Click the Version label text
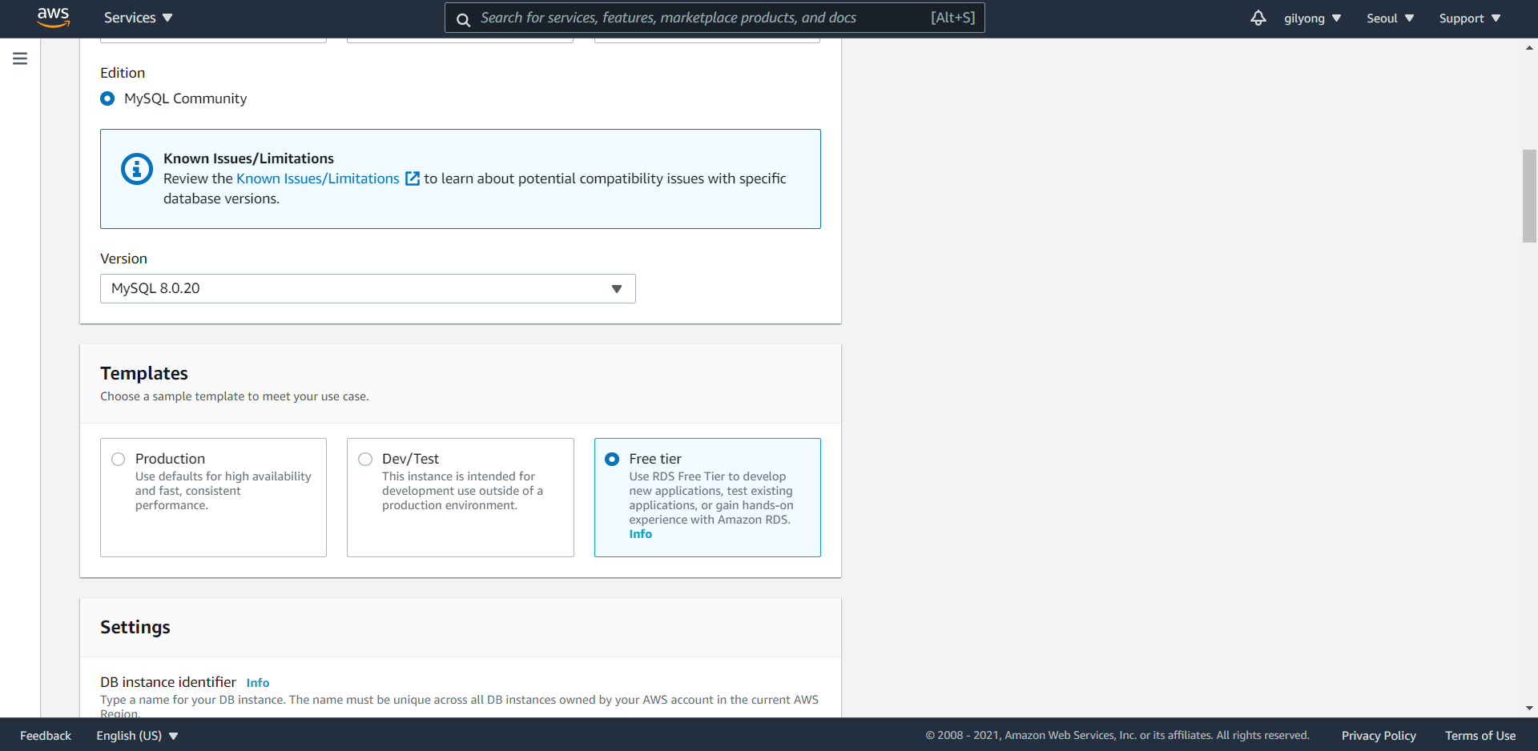The image size is (1538, 751). [x=123, y=259]
